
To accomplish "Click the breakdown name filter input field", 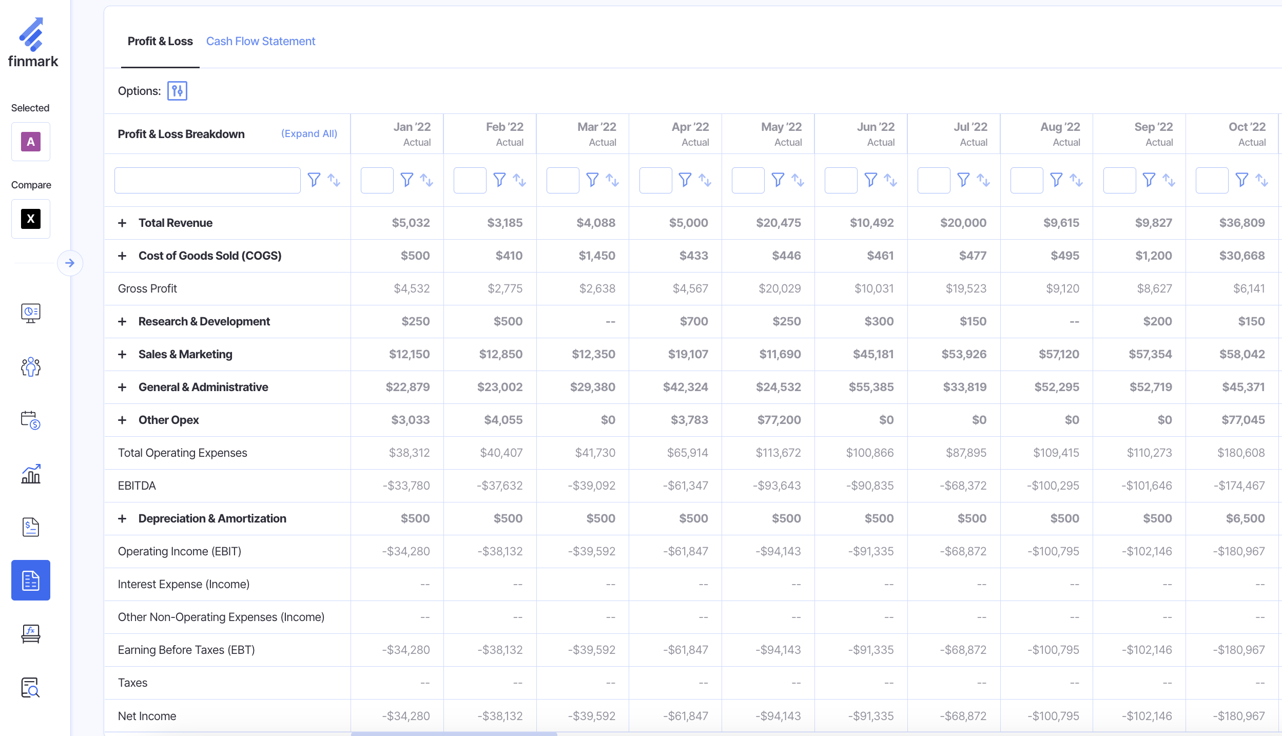I will pos(207,180).
